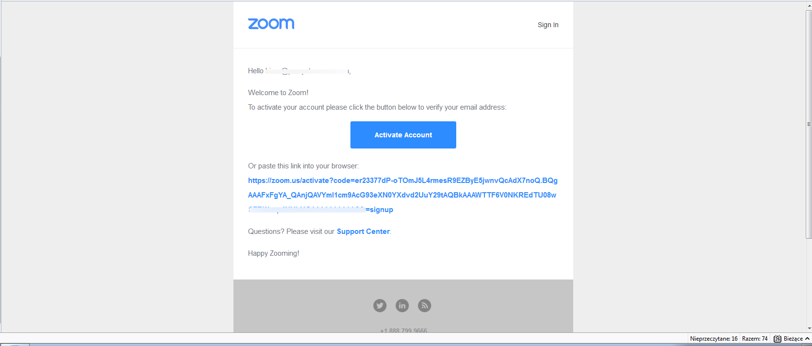Click the Happy Zooming! closing line
Viewport: 812px width, 346px height.
pyautogui.click(x=273, y=253)
